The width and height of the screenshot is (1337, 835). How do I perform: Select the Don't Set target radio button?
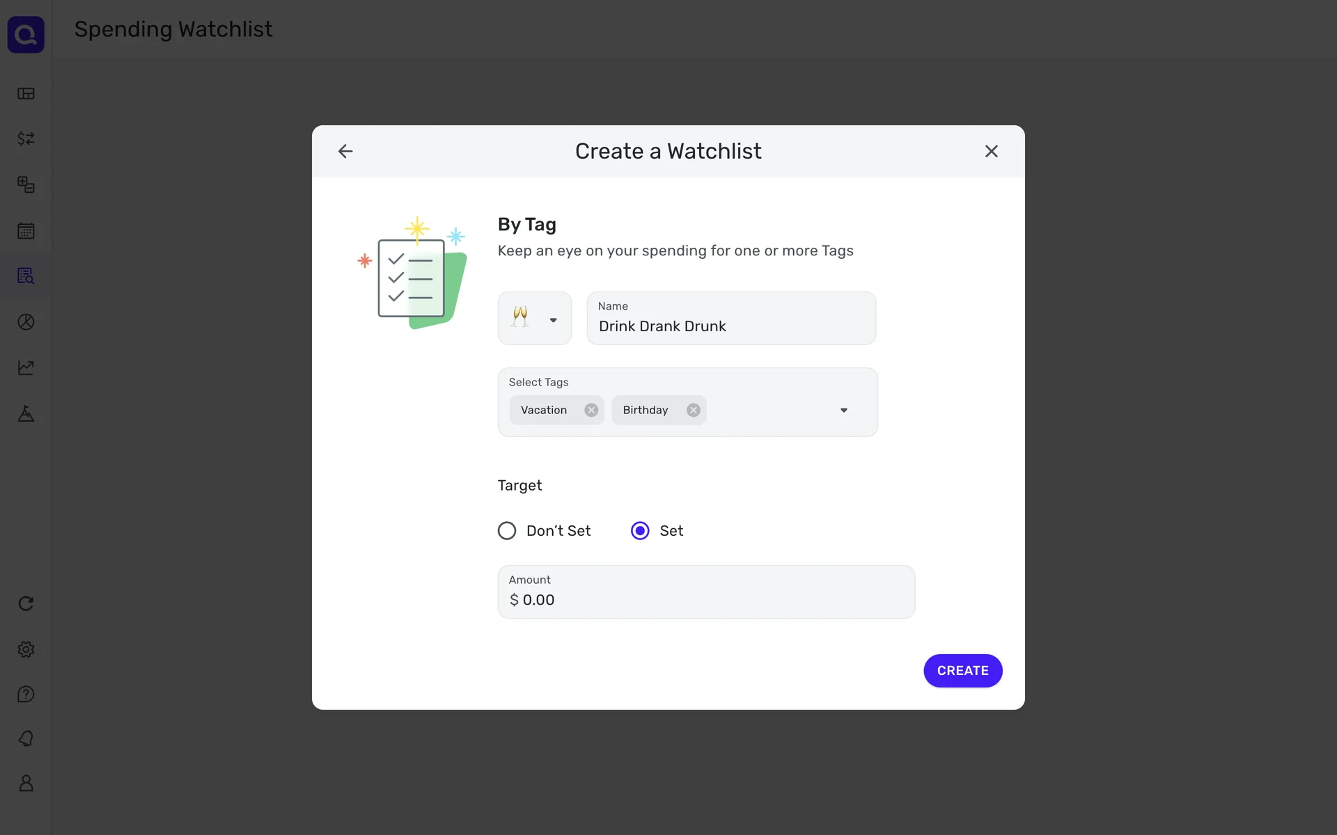click(507, 531)
